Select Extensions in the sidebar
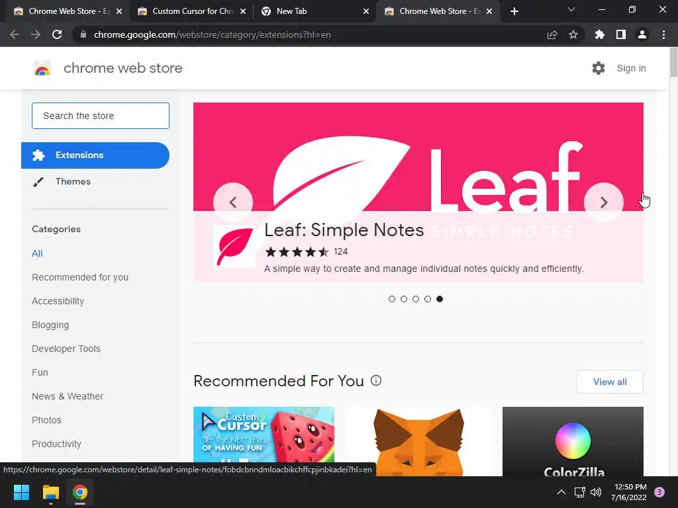The height and width of the screenshot is (508, 678). [x=95, y=155]
